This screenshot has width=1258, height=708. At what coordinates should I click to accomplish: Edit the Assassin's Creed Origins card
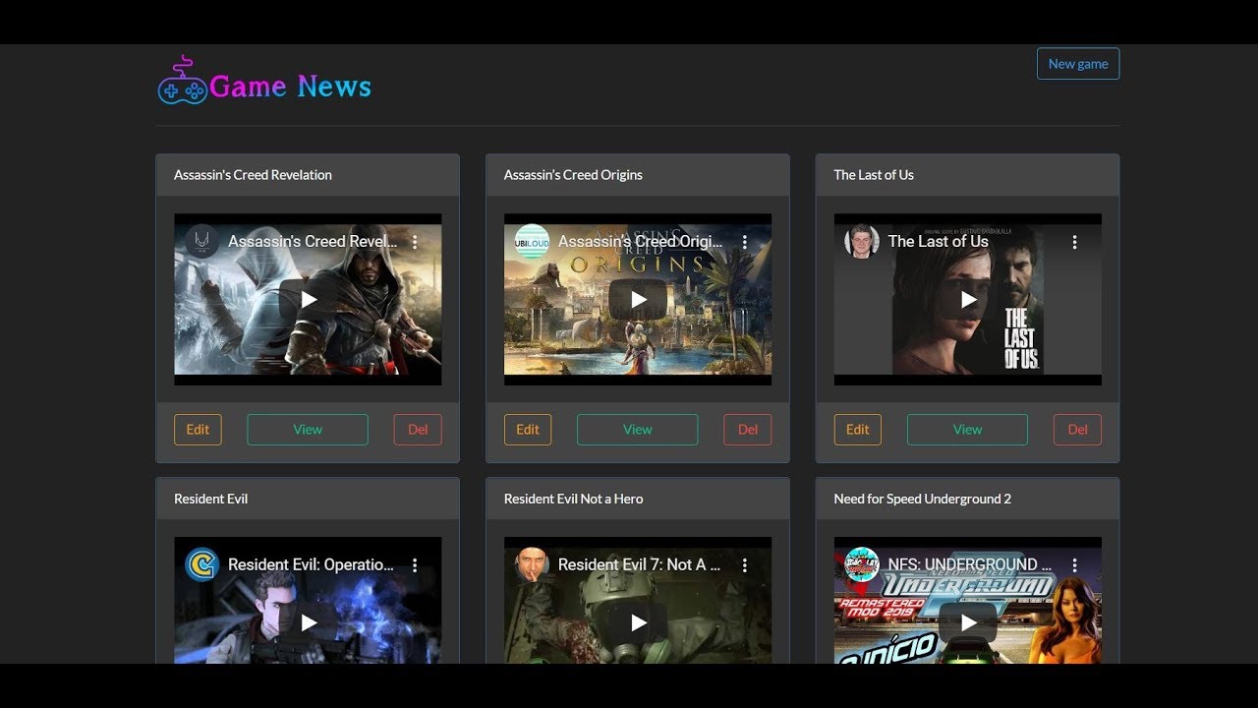(x=528, y=430)
